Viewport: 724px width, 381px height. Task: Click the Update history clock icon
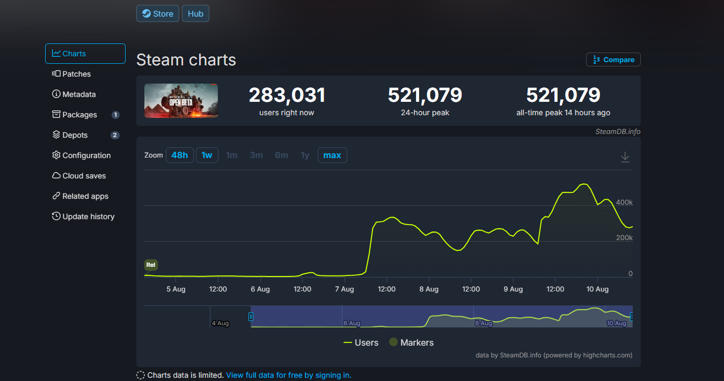click(x=56, y=216)
